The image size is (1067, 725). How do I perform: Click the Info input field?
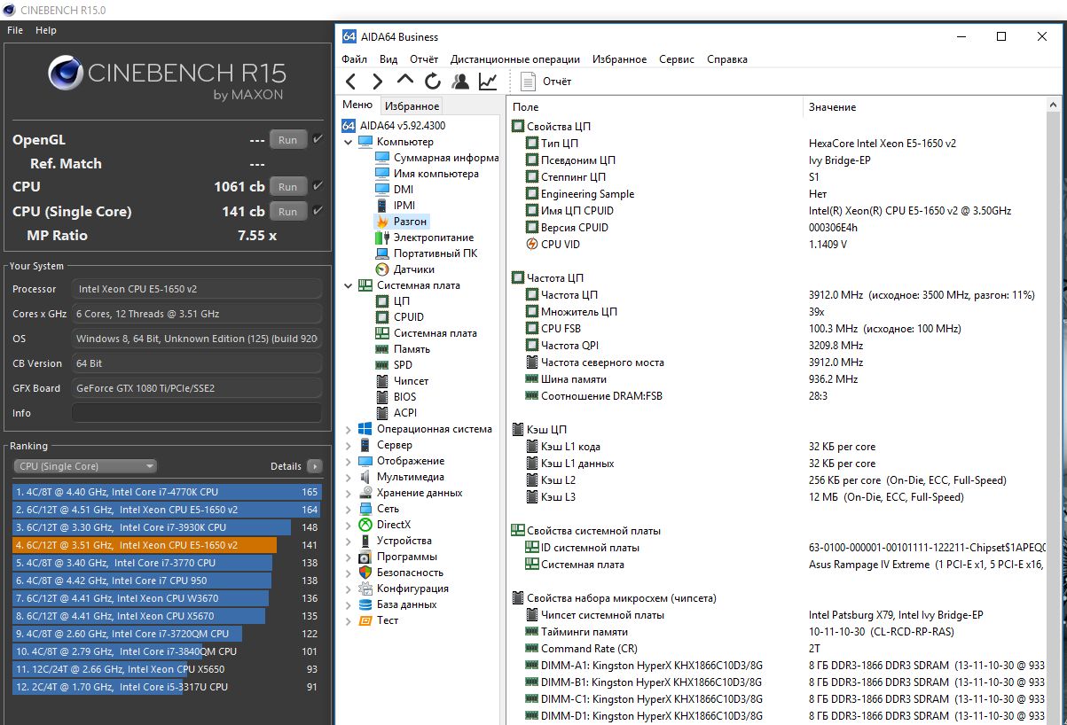click(x=196, y=413)
